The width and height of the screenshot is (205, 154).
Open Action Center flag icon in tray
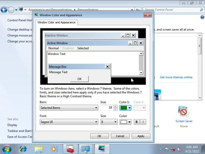(166, 149)
